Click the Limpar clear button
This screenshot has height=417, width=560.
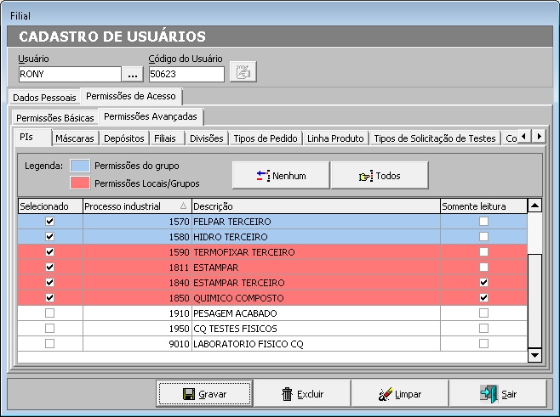[x=399, y=394]
